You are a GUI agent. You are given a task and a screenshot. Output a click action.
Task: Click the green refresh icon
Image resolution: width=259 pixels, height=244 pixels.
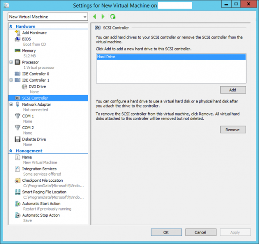click(113, 17)
